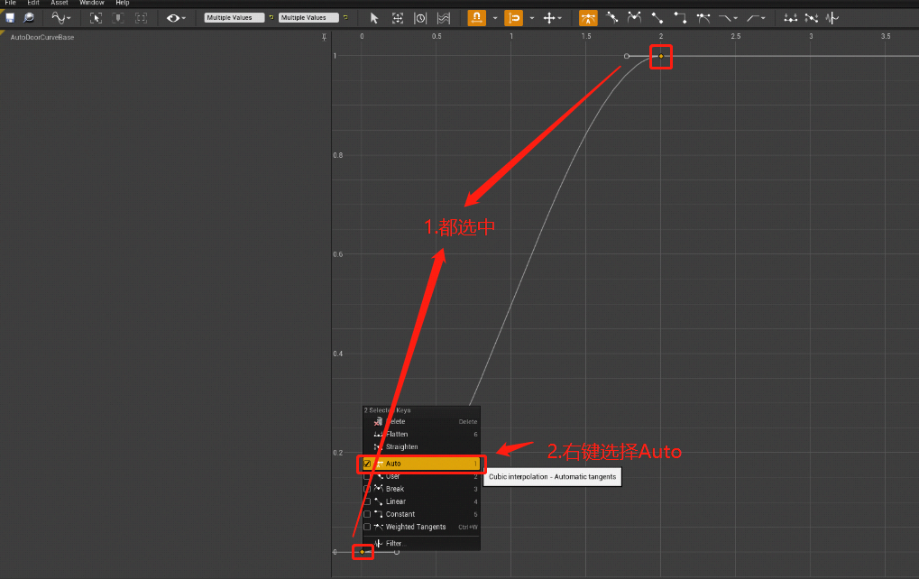
Task: Select the curve key at time 2
Action: 661,56
